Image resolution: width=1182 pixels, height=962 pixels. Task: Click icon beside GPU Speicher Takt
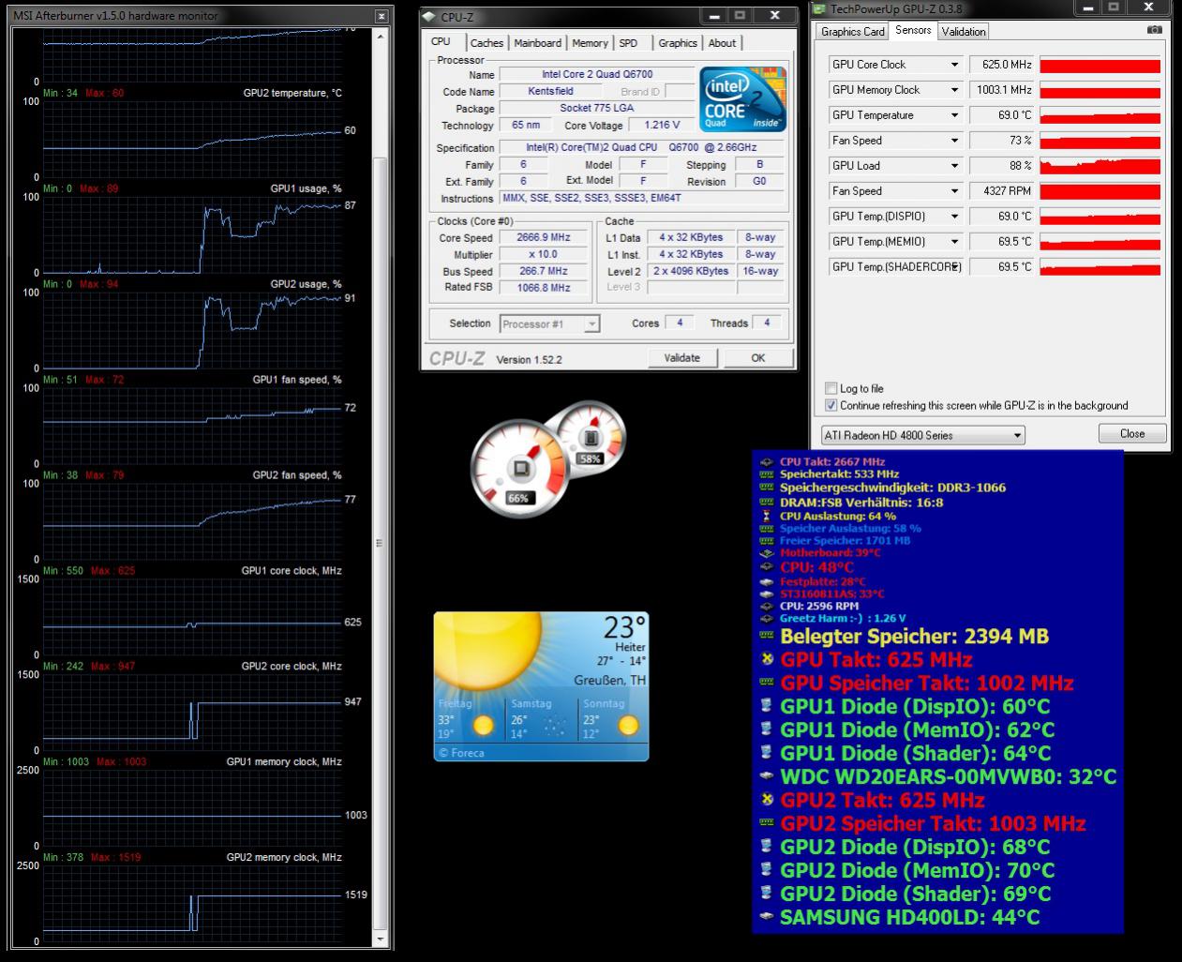[767, 683]
